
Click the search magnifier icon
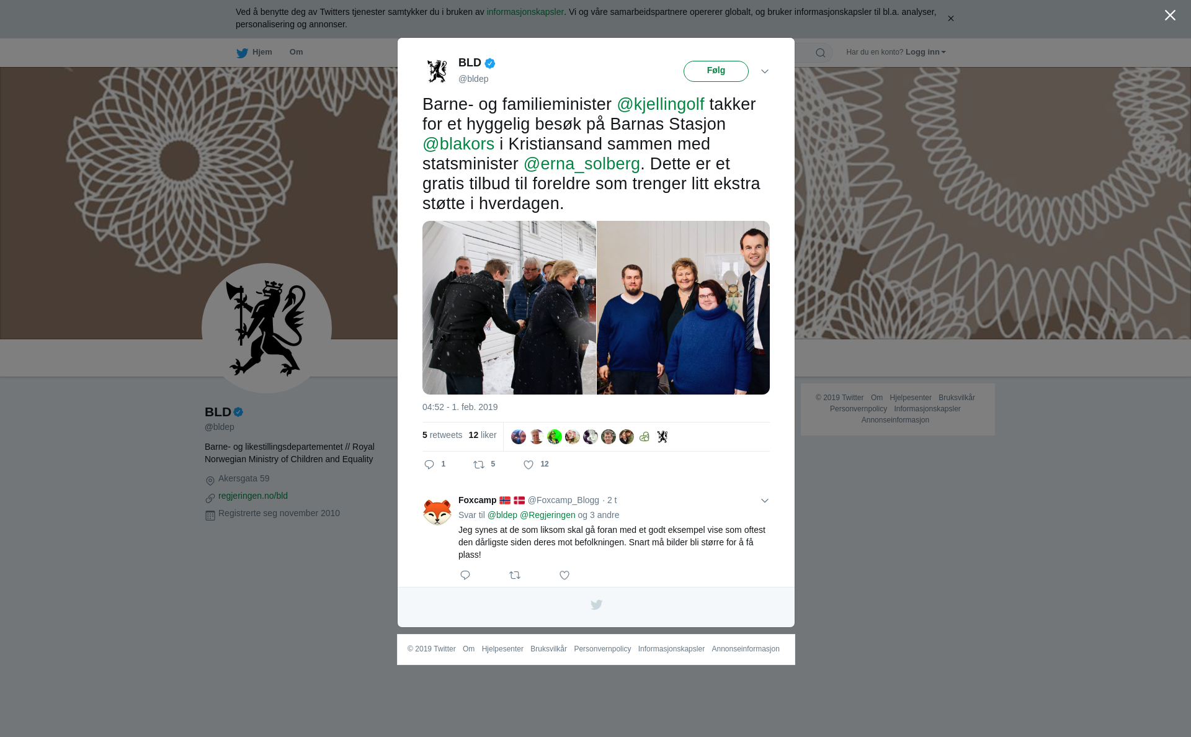click(821, 53)
